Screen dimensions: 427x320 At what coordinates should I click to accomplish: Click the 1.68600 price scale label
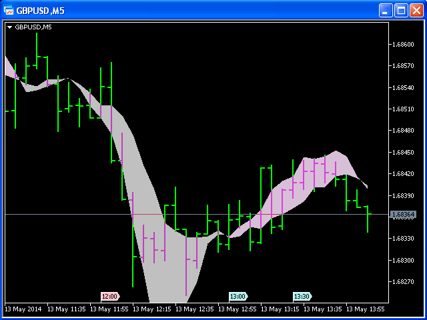[x=403, y=45]
